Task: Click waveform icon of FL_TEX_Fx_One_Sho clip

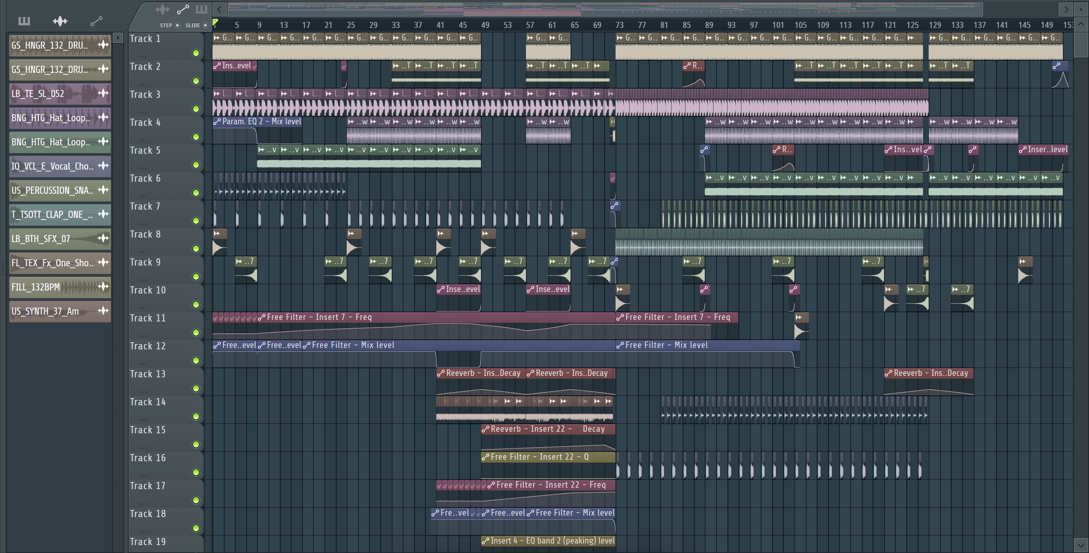Action: 103,263
